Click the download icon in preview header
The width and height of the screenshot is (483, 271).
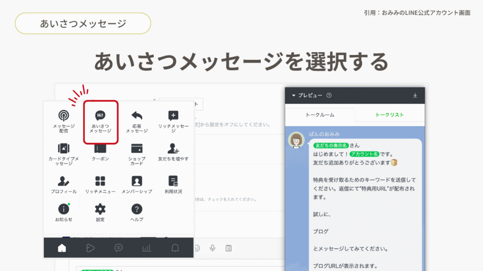(x=415, y=96)
